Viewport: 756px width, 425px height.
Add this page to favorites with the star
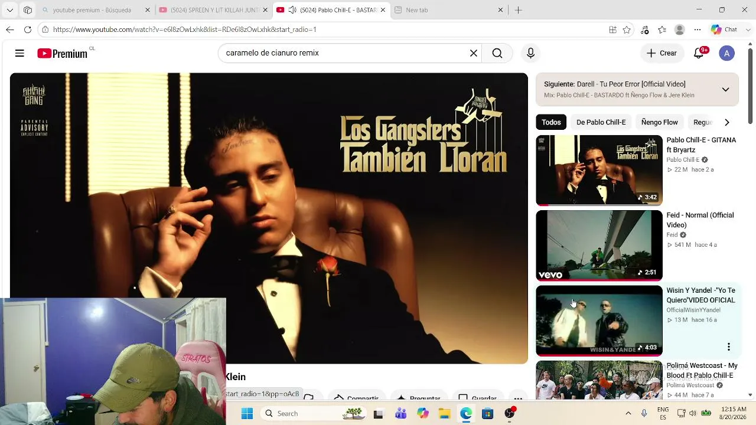click(x=627, y=30)
